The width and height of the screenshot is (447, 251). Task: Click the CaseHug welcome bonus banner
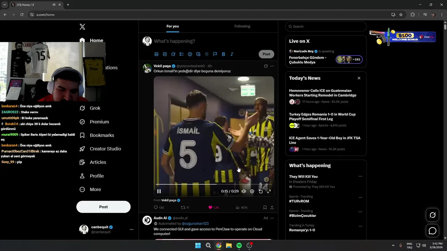(x=402, y=37)
